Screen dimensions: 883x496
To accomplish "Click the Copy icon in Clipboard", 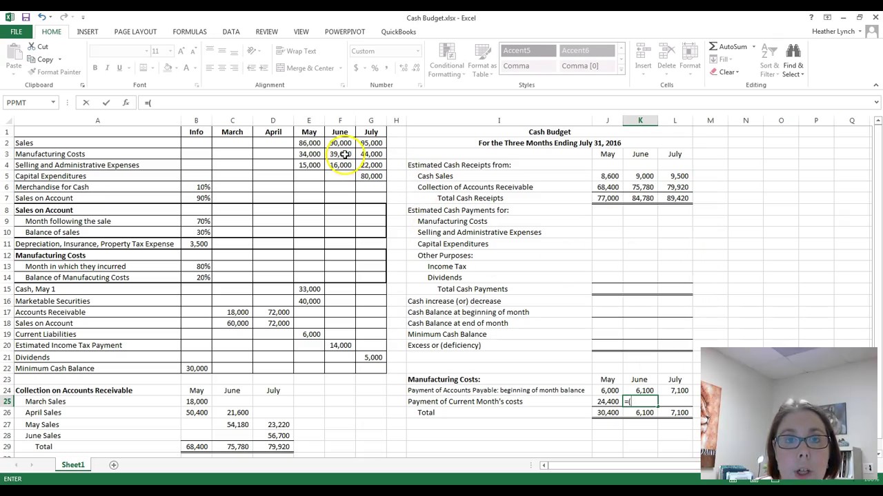I will click(32, 59).
